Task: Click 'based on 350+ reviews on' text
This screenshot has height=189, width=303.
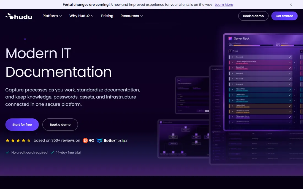Action: [57, 140]
